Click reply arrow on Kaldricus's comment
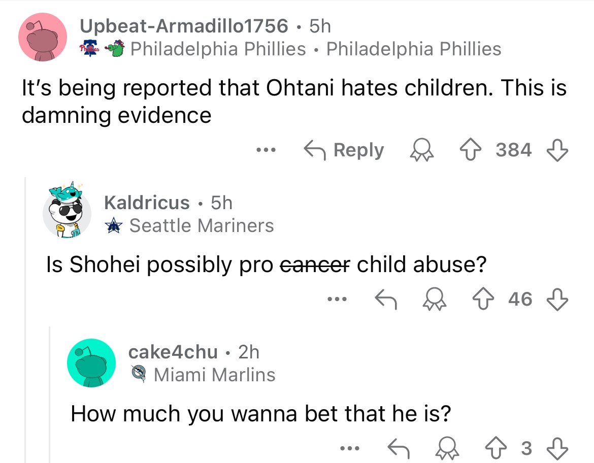The height and width of the screenshot is (463, 594). 384,299
